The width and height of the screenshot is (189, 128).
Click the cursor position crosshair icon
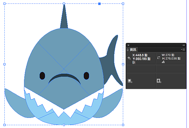click(129, 58)
